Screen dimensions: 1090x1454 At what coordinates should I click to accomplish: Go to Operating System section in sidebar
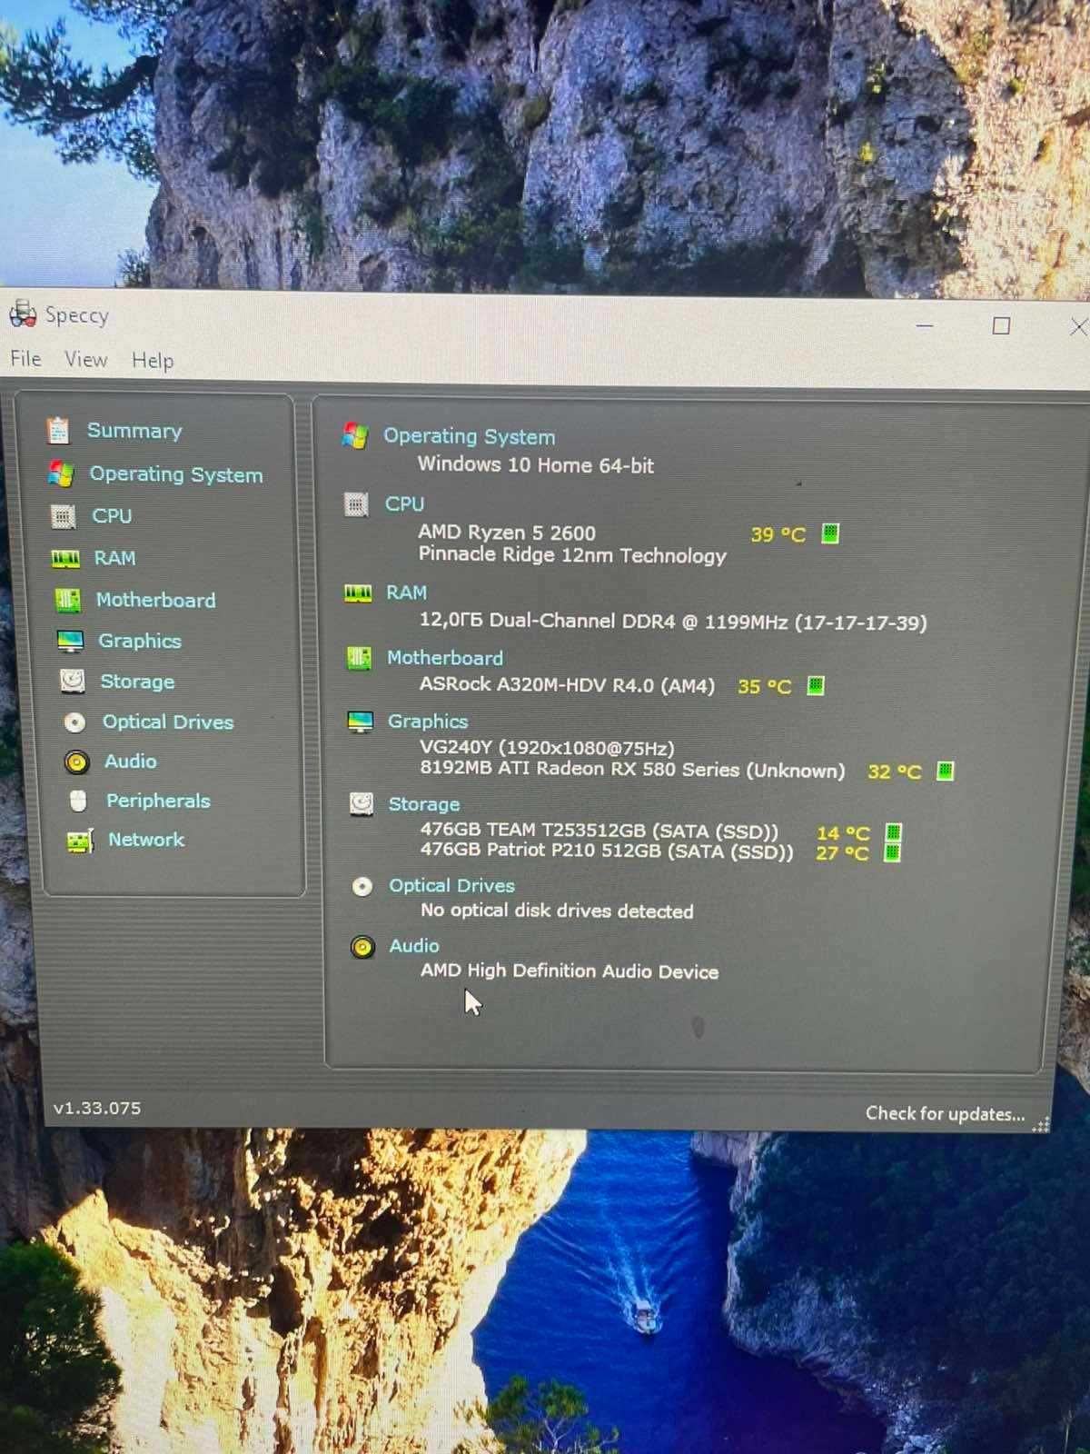click(x=176, y=474)
